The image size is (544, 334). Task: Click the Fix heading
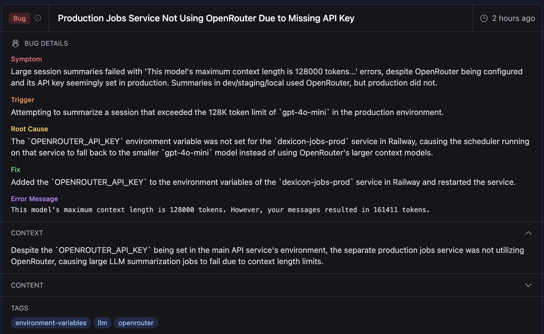pyautogui.click(x=16, y=170)
